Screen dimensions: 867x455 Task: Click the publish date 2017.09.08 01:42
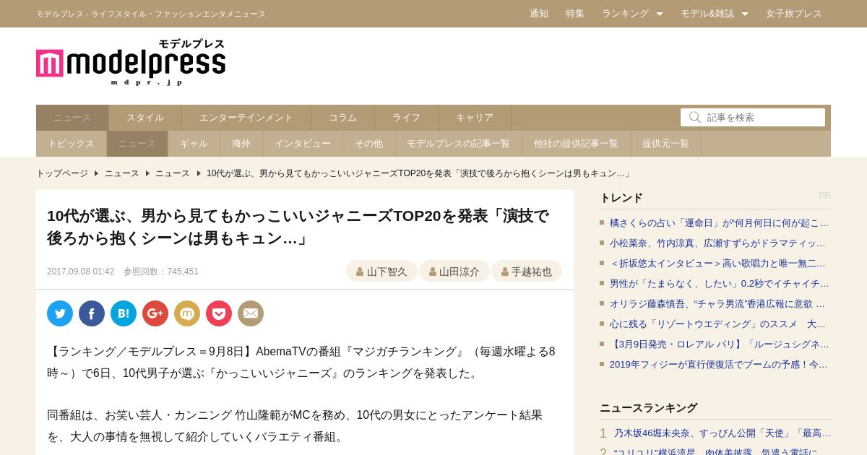coord(81,272)
